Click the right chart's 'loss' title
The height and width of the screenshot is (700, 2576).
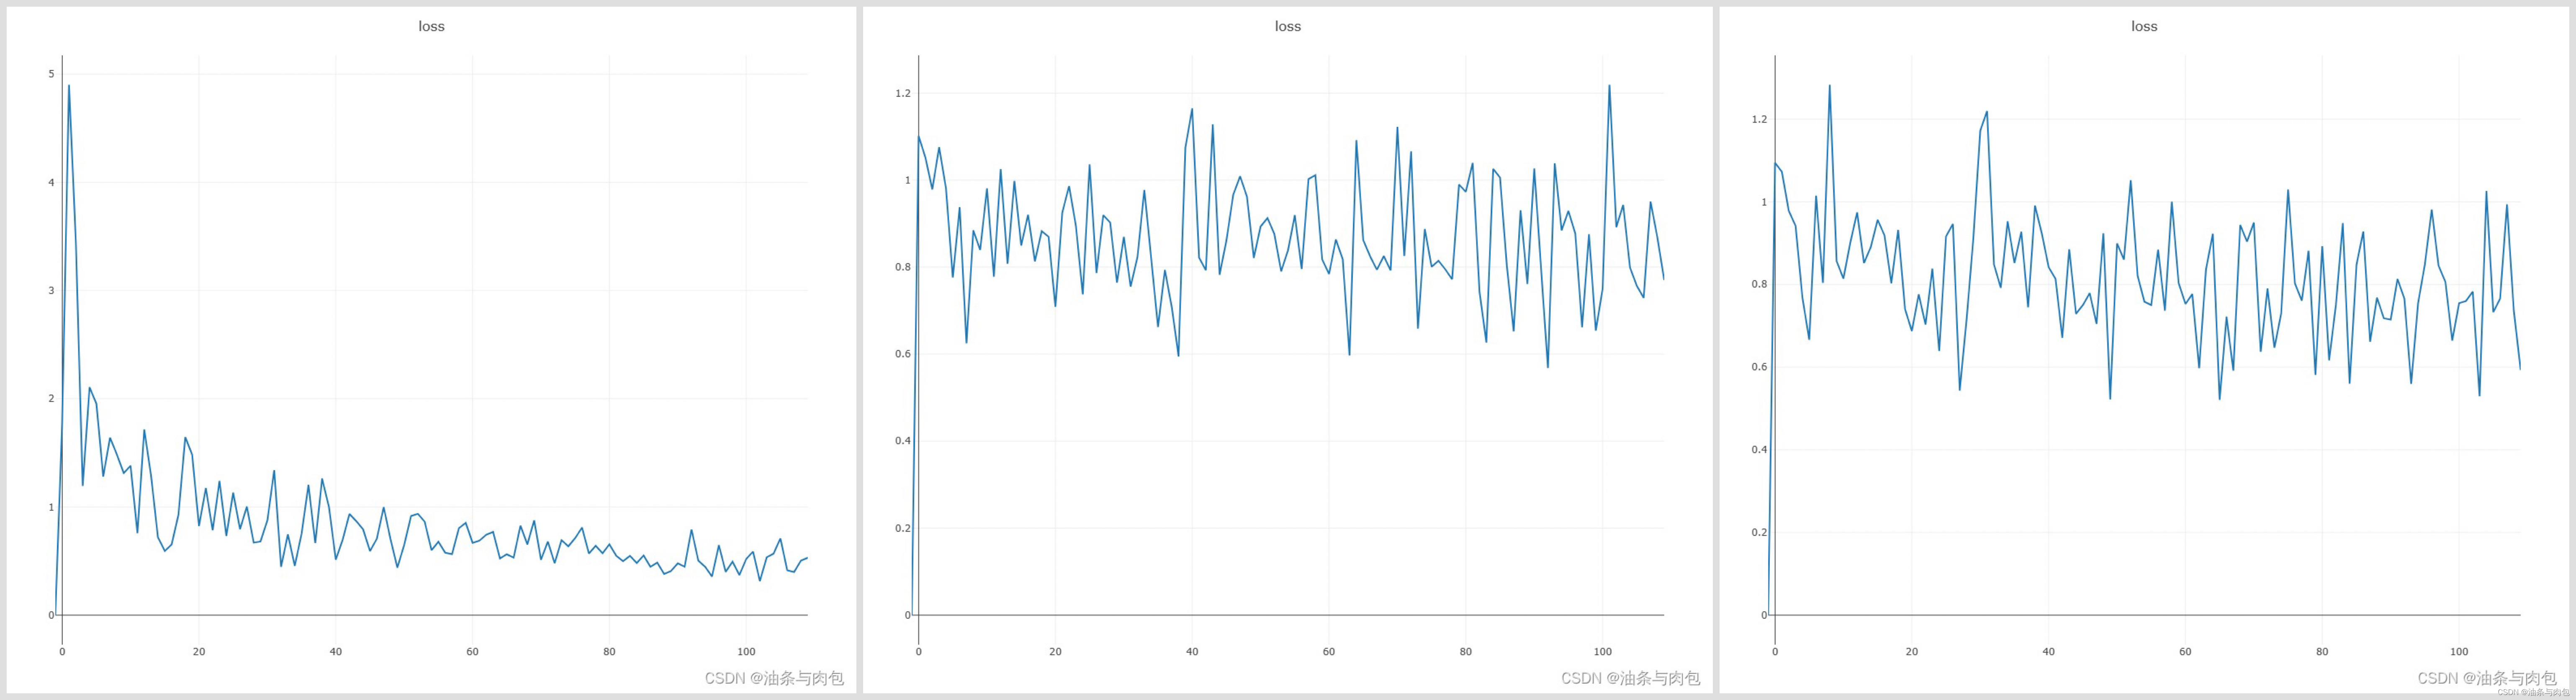[x=2144, y=26]
